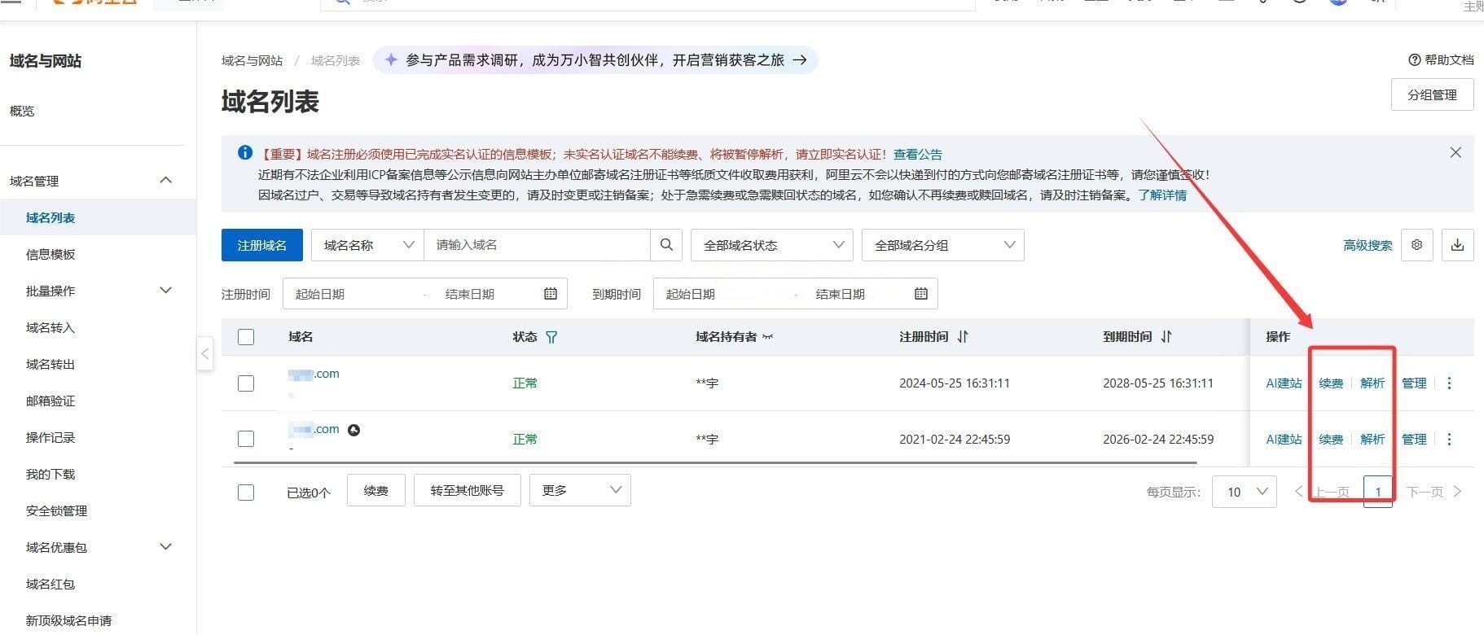
Task: Sort by registration time icon
Action: pyautogui.click(x=963, y=336)
